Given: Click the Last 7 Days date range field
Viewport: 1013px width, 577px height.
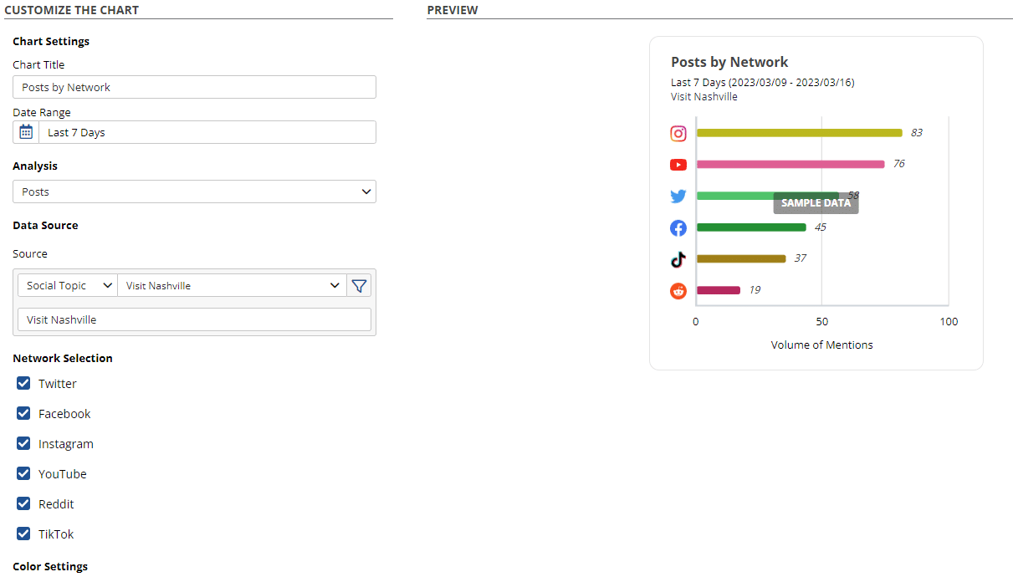Looking at the screenshot, I should coord(207,132).
